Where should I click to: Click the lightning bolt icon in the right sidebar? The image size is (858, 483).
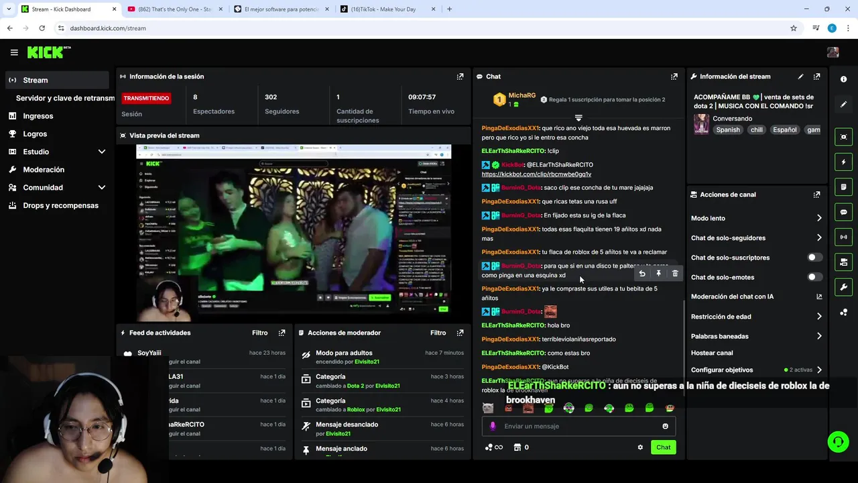pyautogui.click(x=843, y=162)
